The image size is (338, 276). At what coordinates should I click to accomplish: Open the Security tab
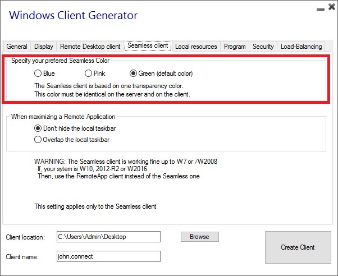pyautogui.click(x=263, y=47)
